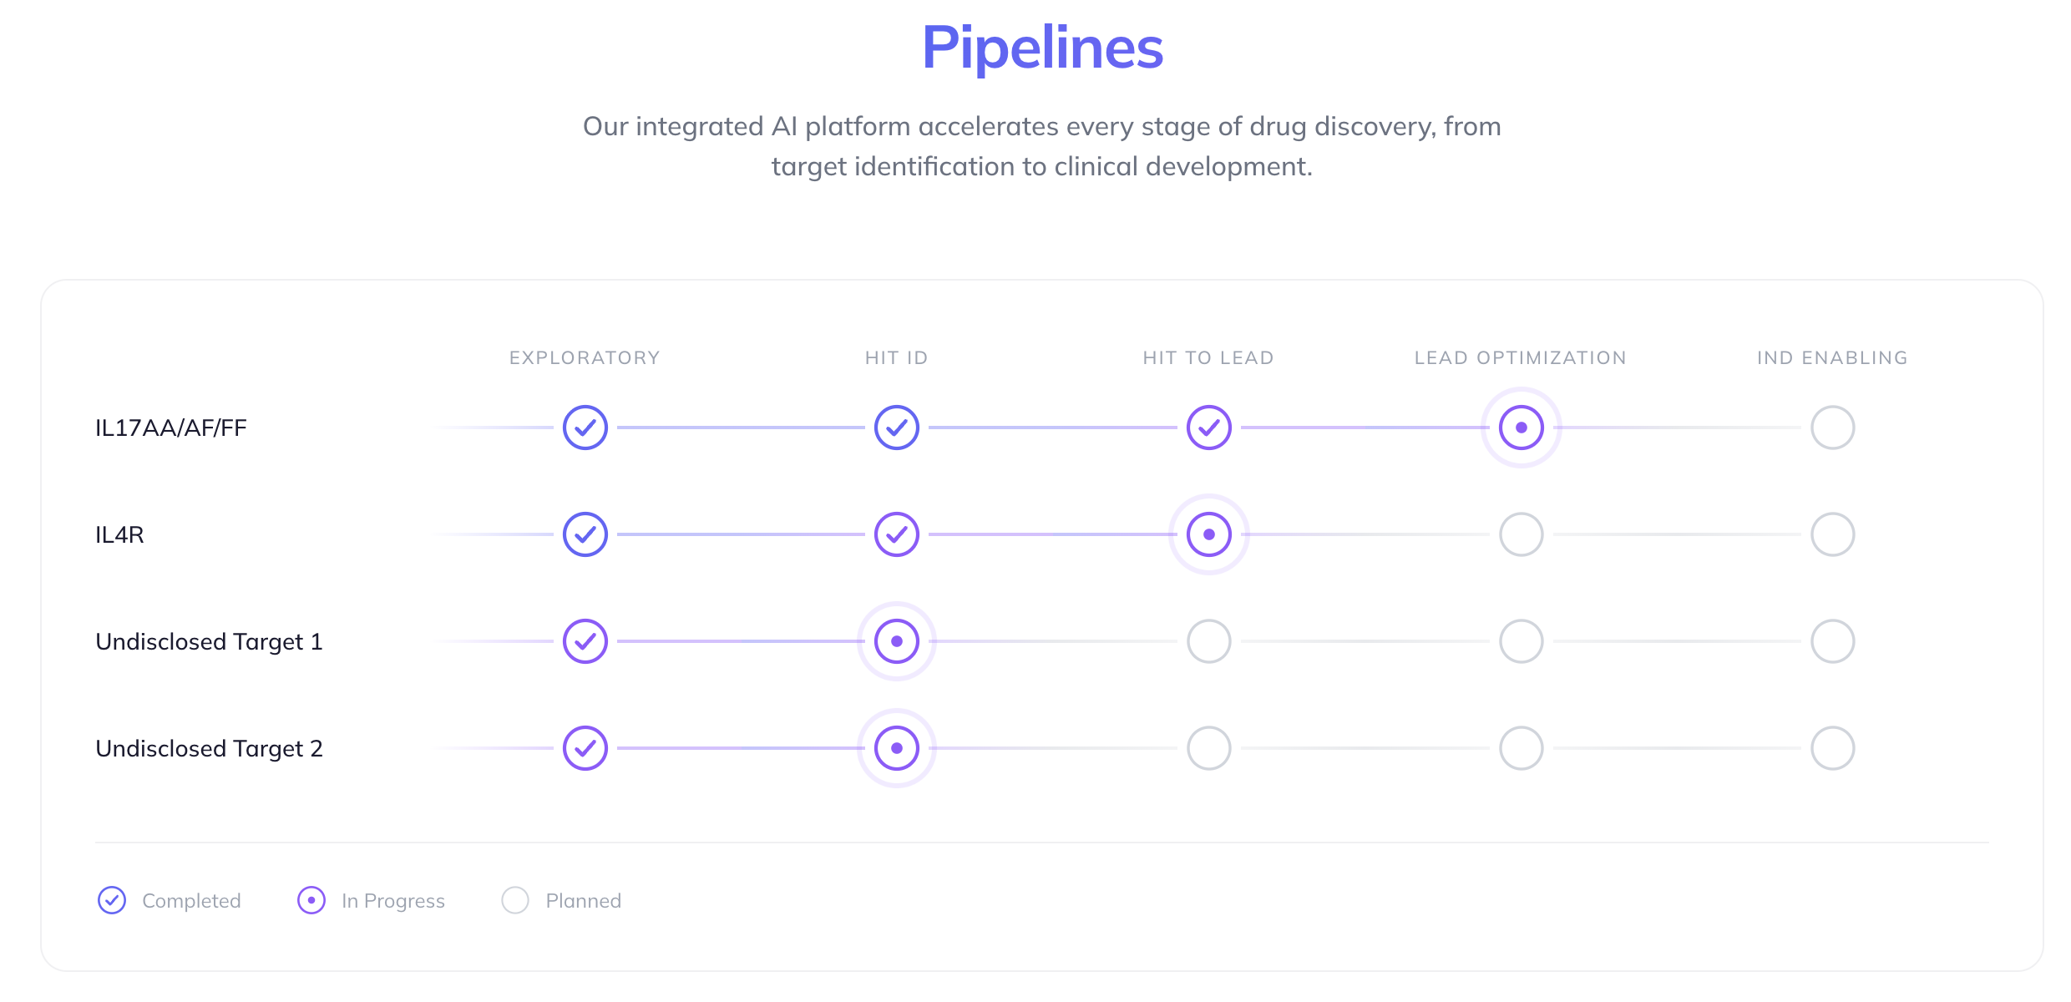Click IL4R Exploratory completed checkmark
Viewport: 2071px width, 1002px height.
(x=585, y=534)
